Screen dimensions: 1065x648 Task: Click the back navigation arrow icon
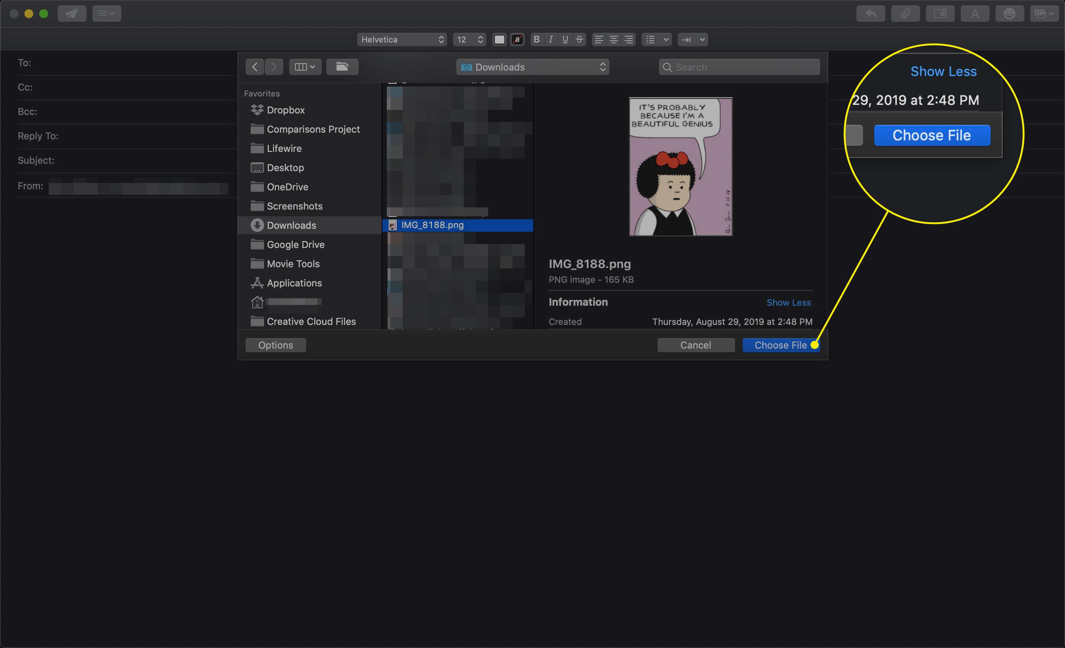coord(256,67)
